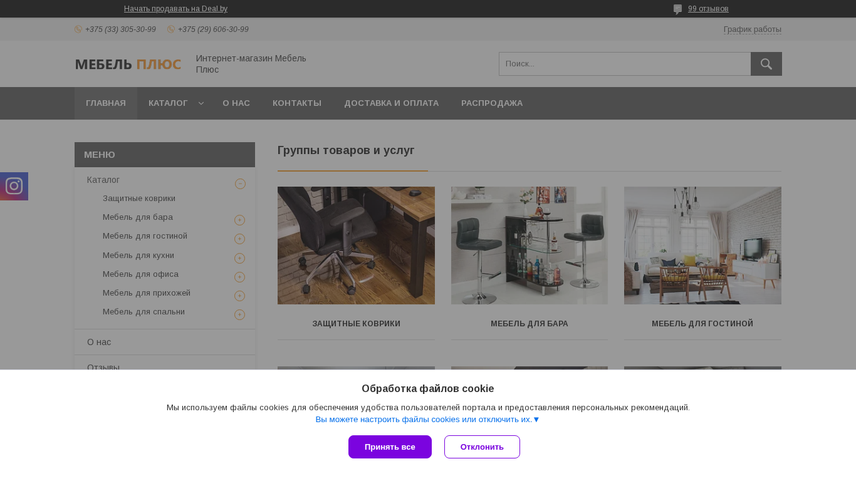Open Мебель для гостиной product image

(x=702, y=246)
